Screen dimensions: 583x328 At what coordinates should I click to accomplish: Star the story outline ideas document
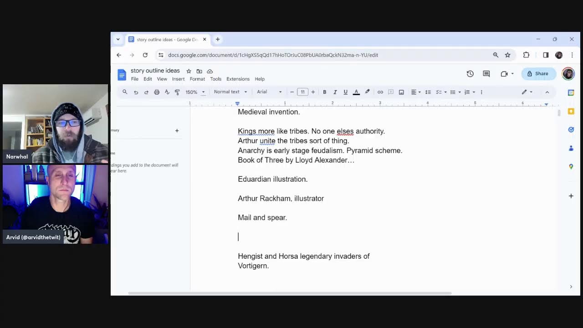pyautogui.click(x=189, y=71)
